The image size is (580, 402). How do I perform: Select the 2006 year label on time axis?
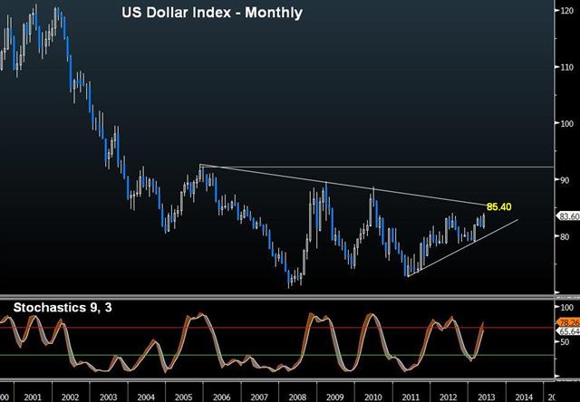(221, 397)
